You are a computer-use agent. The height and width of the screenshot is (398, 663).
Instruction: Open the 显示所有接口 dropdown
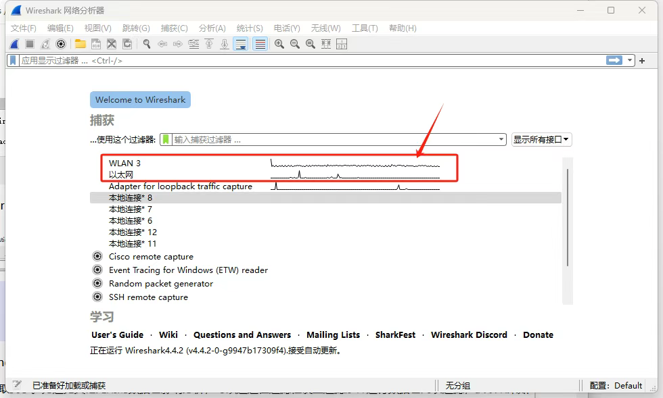click(541, 139)
